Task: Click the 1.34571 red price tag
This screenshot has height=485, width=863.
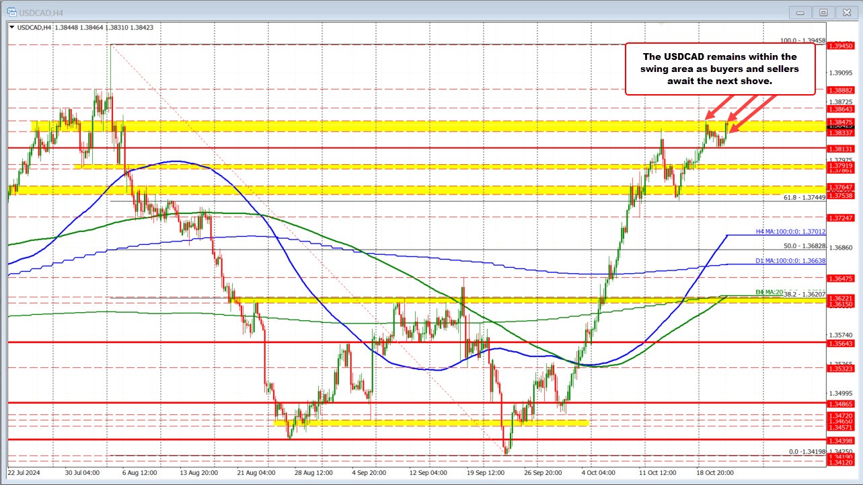Action: (841, 427)
